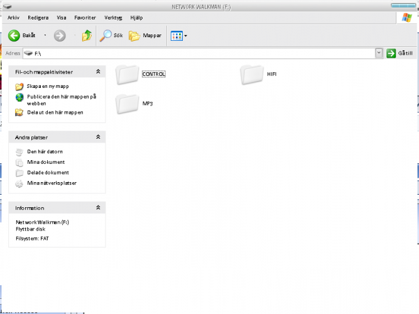Image resolution: width=419 pixels, height=314 pixels.
Task: Expand the address bar dropdown arrow
Action: coord(379,54)
